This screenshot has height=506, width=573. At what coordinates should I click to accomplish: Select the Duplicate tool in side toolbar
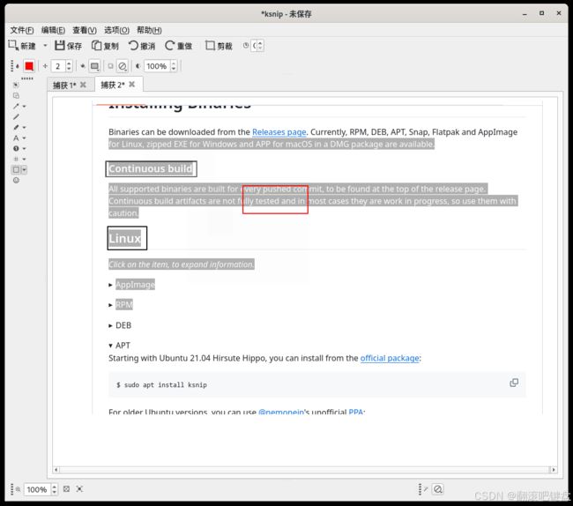pyautogui.click(x=16, y=95)
